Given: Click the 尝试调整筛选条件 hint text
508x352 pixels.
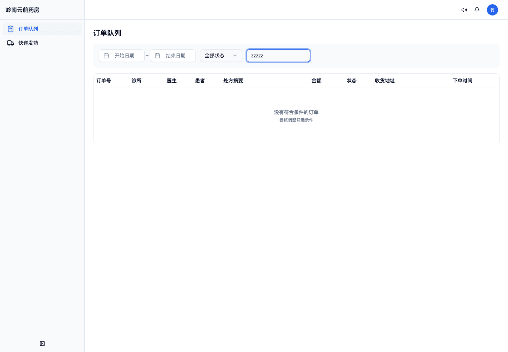Looking at the screenshot, I should (x=296, y=120).
